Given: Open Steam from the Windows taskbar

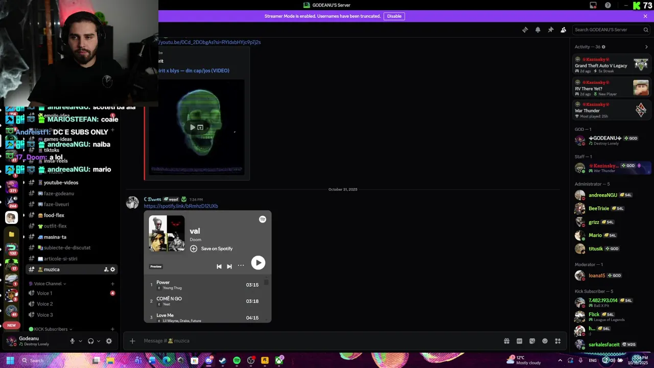Looking at the screenshot, I should point(223,360).
